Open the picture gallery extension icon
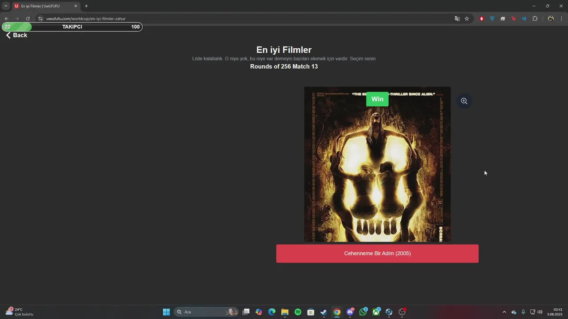The width and height of the screenshot is (568, 319). click(503, 19)
